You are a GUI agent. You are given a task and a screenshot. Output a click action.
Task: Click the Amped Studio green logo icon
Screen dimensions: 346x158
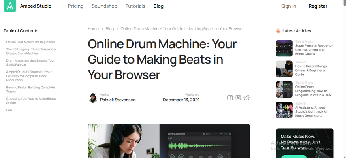click(10, 6)
